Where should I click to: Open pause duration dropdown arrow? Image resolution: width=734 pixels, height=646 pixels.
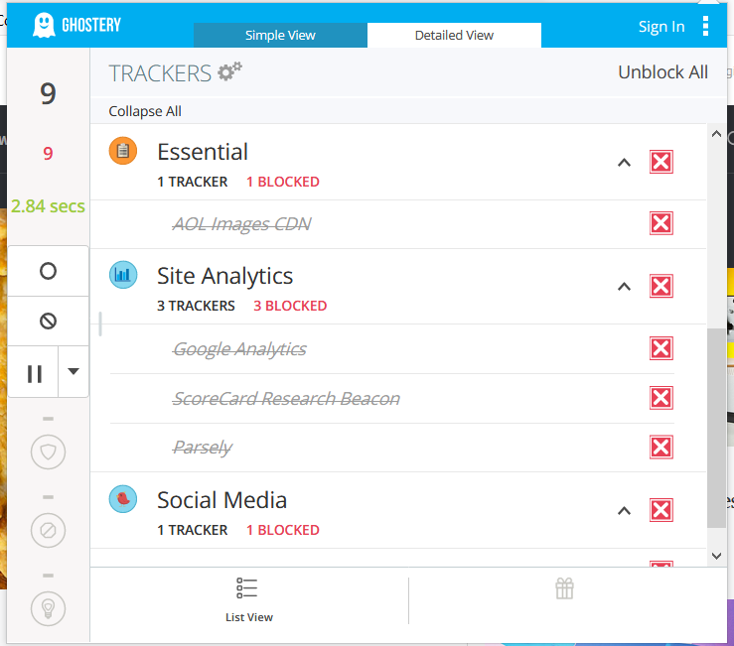point(73,372)
